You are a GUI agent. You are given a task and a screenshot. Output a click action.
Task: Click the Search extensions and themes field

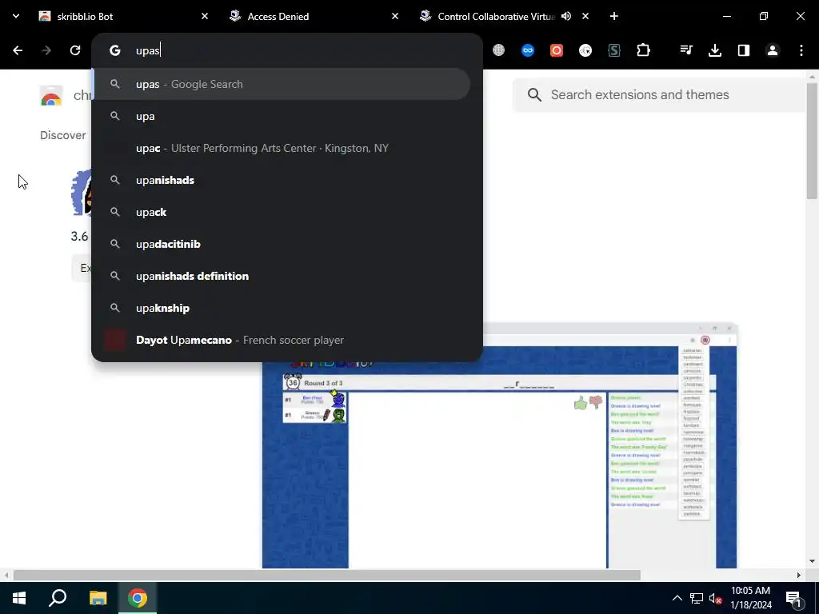pyautogui.click(x=659, y=94)
